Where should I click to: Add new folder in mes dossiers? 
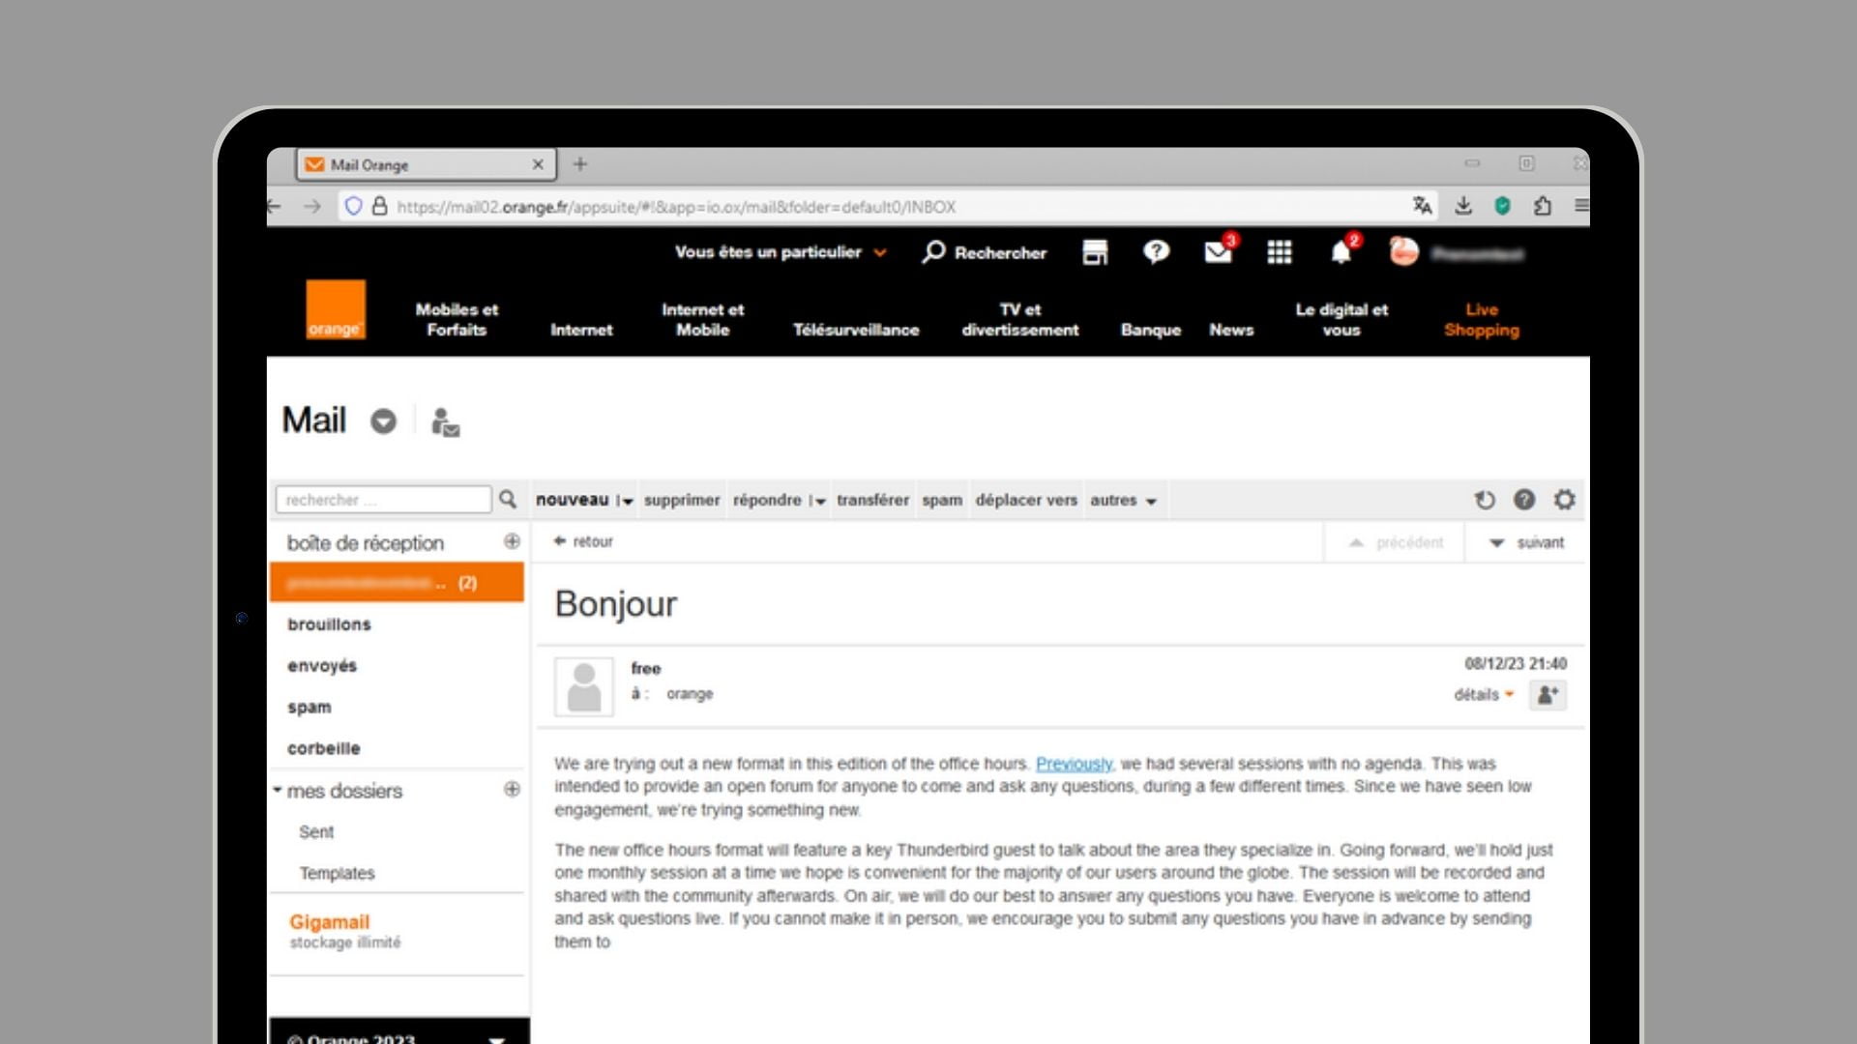coord(512,789)
